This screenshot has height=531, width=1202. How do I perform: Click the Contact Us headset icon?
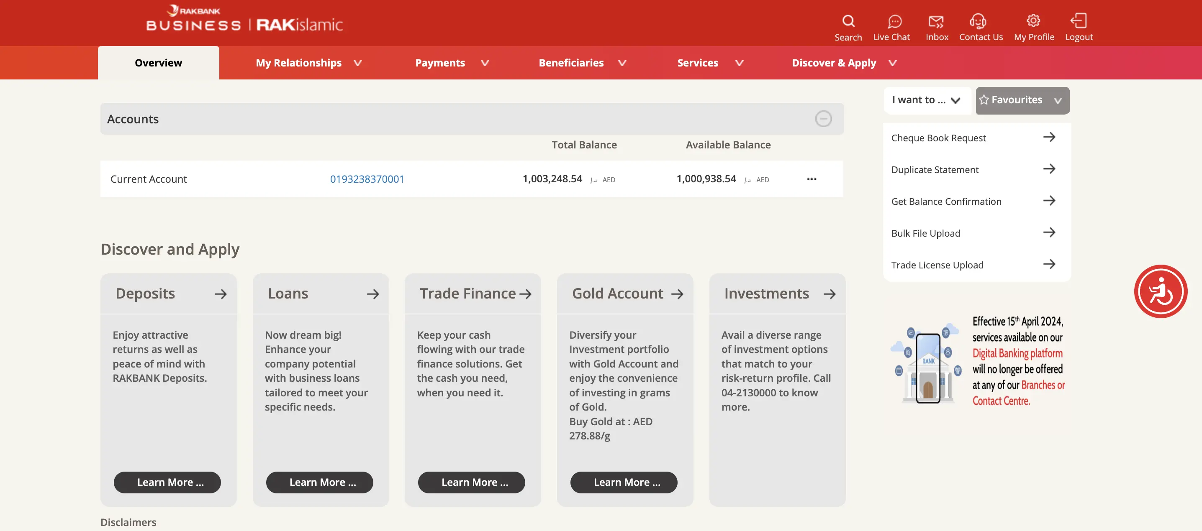point(978,21)
